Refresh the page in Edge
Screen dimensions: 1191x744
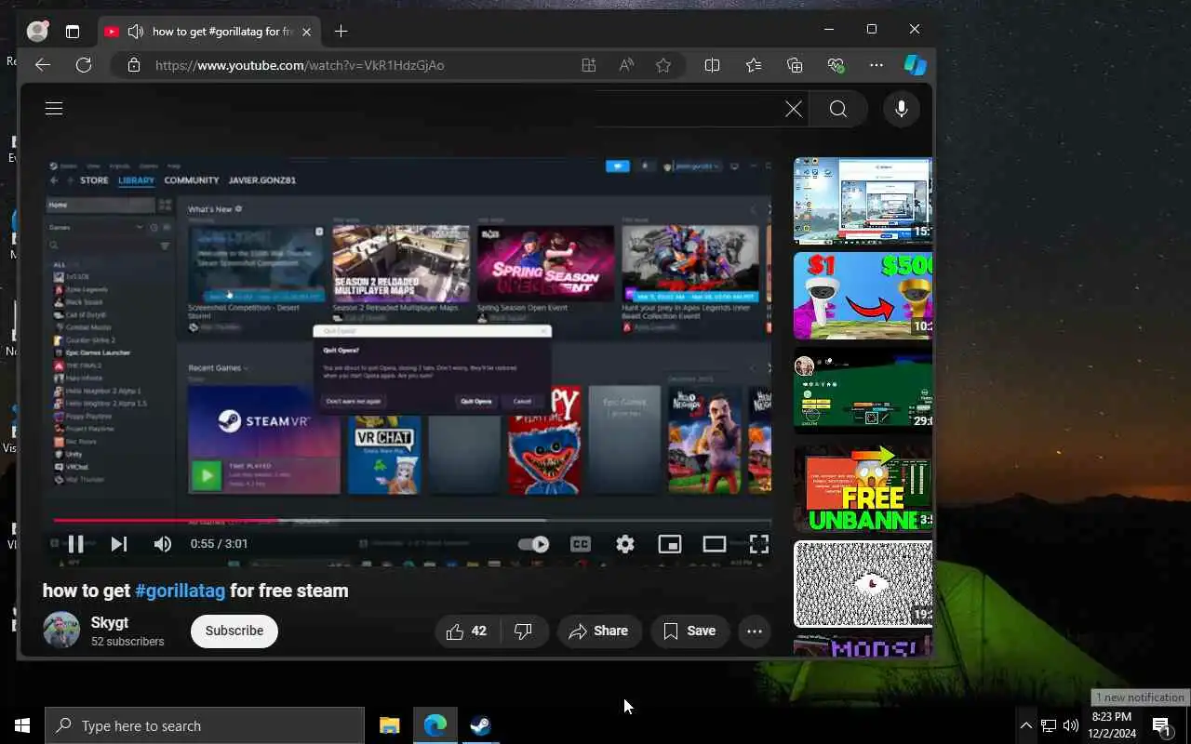[84, 65]
